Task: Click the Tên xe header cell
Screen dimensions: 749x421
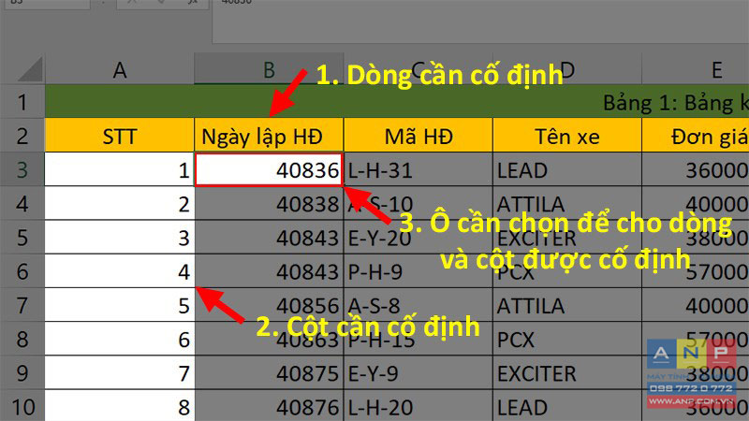Action: click(x=567, y=136)
